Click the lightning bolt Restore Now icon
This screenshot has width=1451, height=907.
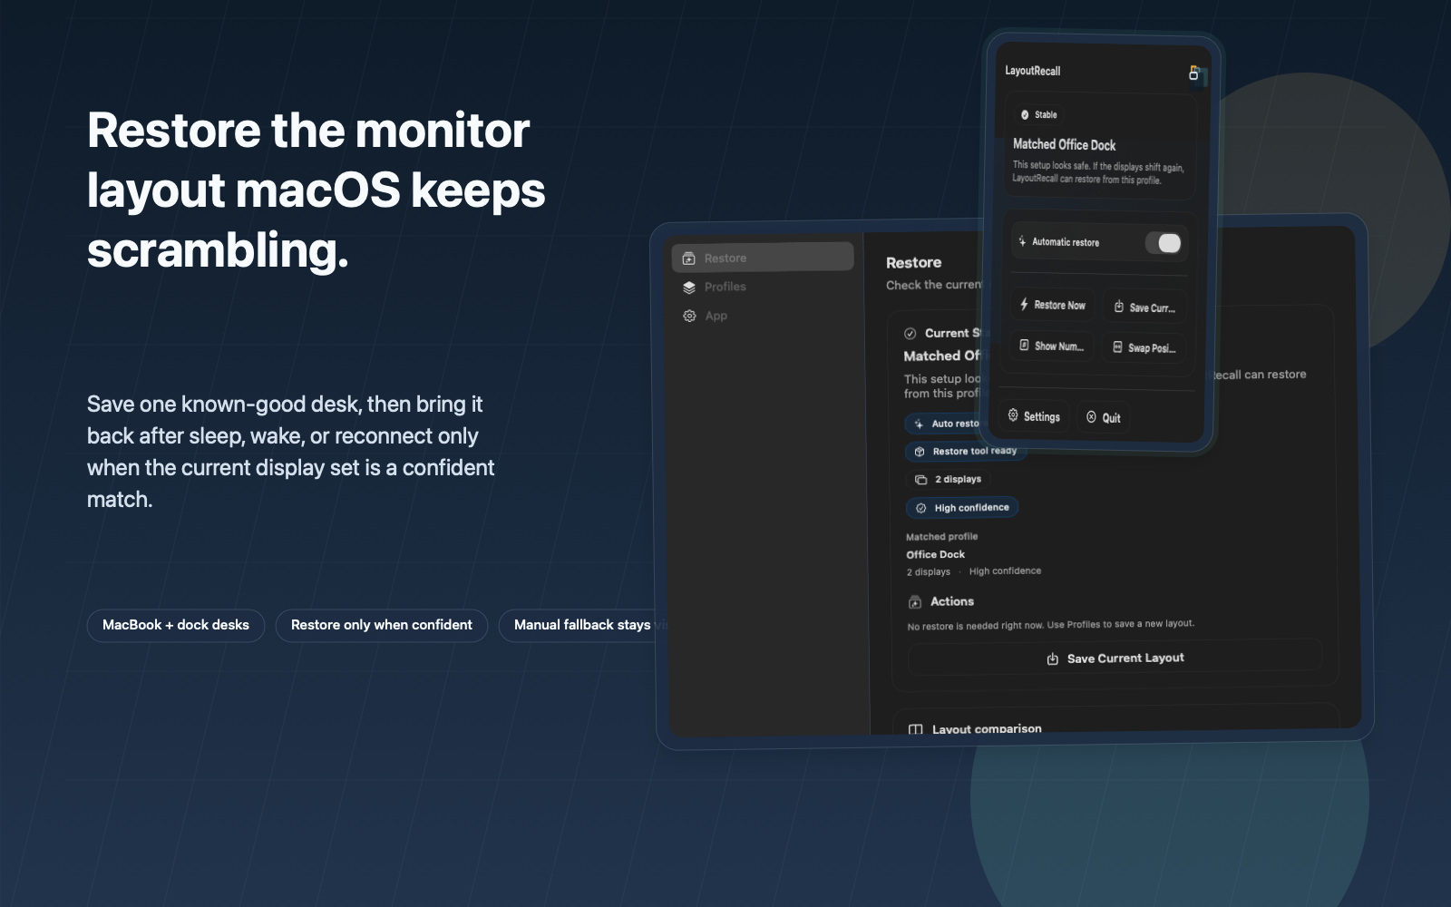pos(1024,305)
